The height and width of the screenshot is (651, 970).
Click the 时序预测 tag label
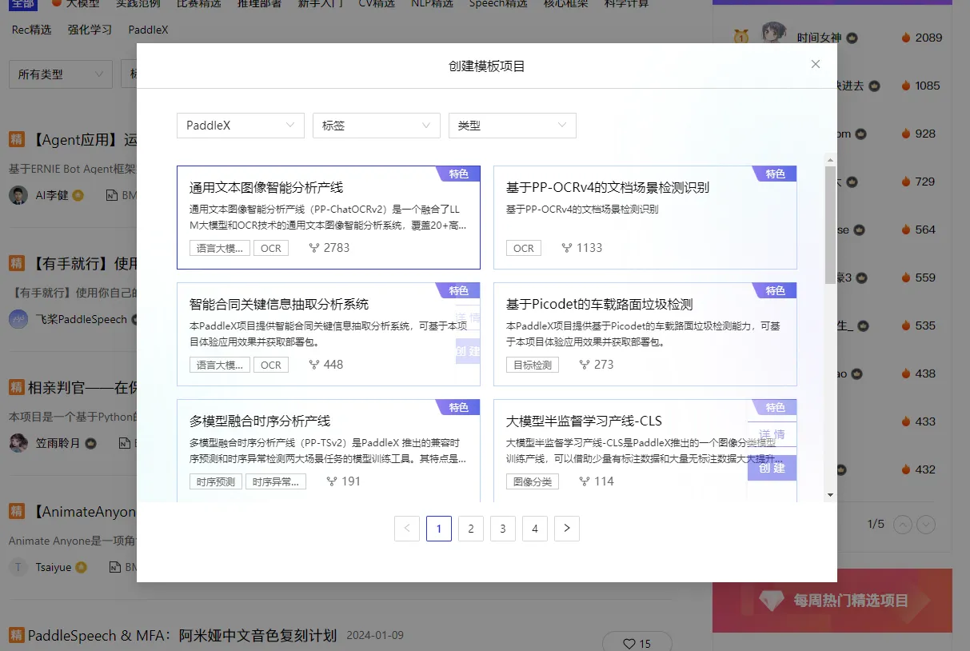click(x=216, y=481)
